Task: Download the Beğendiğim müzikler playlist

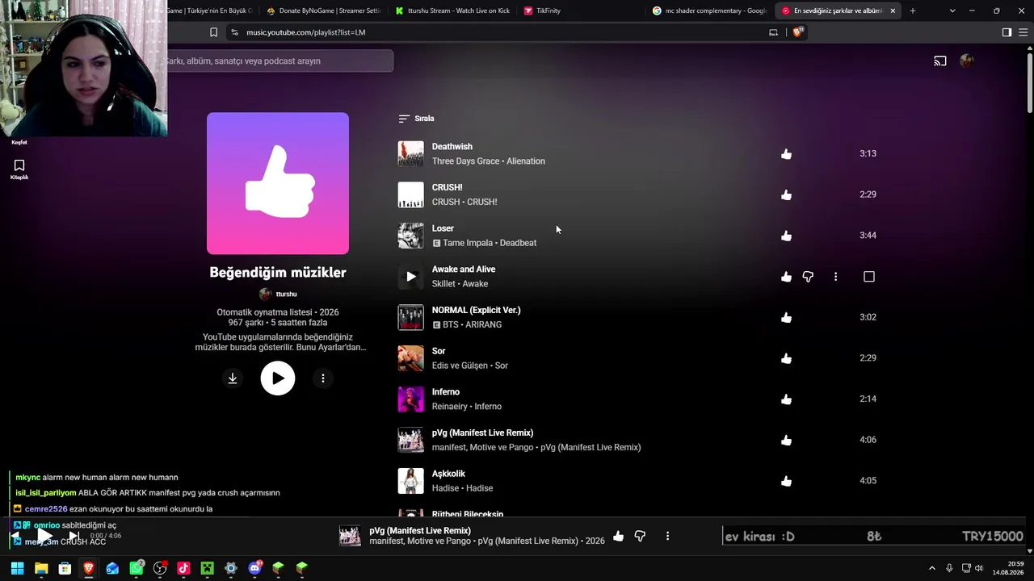Action: 233,378
